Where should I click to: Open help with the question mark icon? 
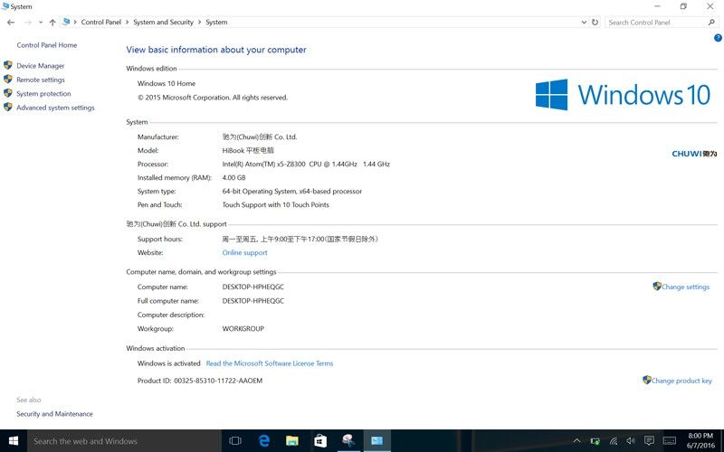[x=718, y=38]
